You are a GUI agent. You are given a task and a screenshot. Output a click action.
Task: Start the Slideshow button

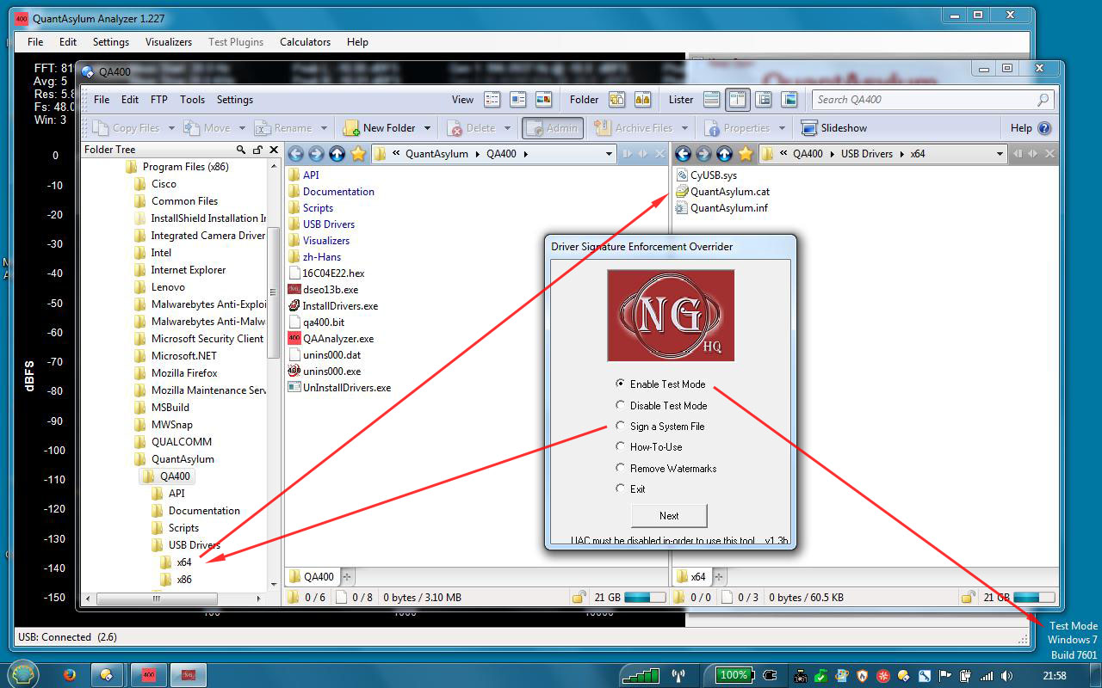(x=833, y=128)
